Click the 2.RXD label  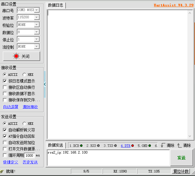[x=91, y=146]
